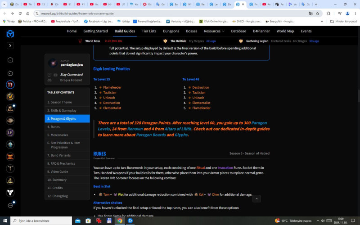360x225 pixels.
Task: Bookmark this page with the star icon
Action: (x=318, y=13)
